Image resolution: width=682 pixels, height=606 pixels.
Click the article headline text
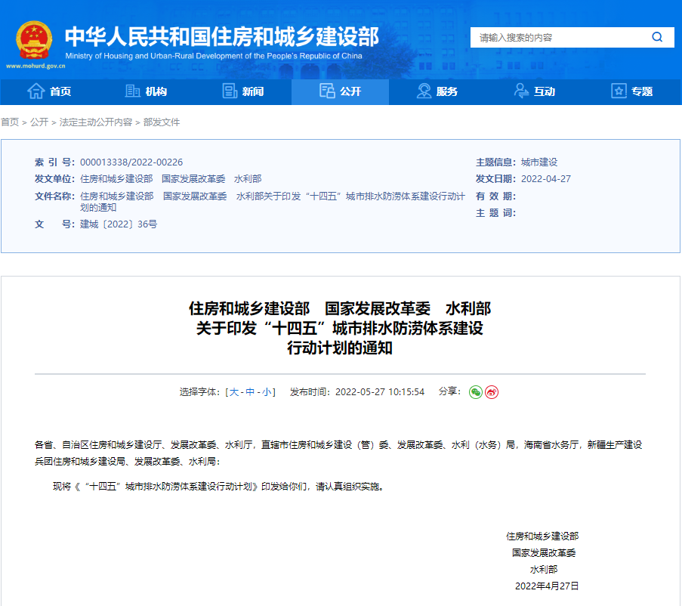(x=340, y=328)
